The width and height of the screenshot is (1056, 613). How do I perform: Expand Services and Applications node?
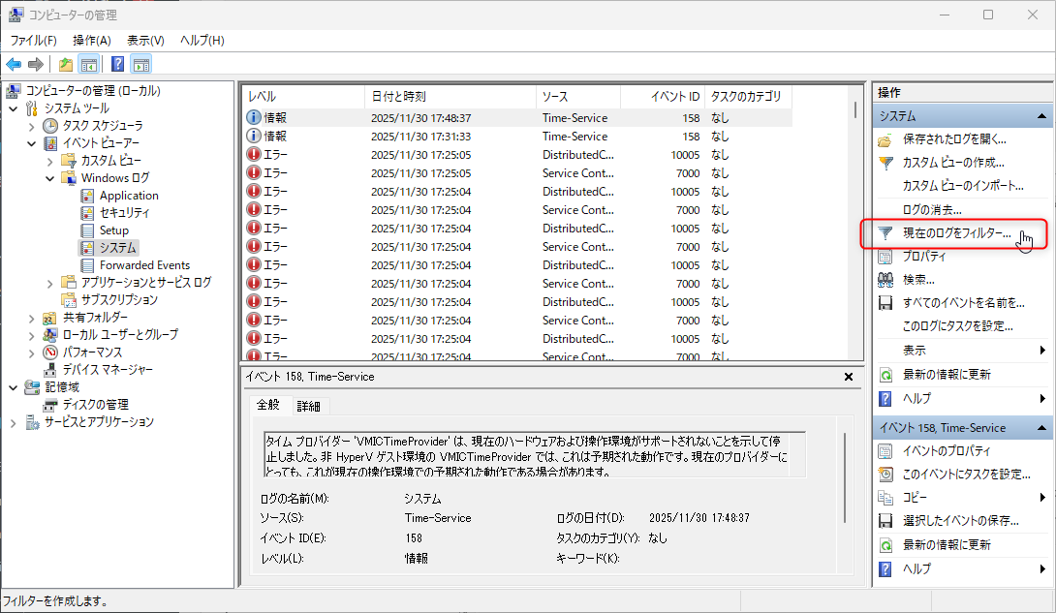(x=14, y=422)
